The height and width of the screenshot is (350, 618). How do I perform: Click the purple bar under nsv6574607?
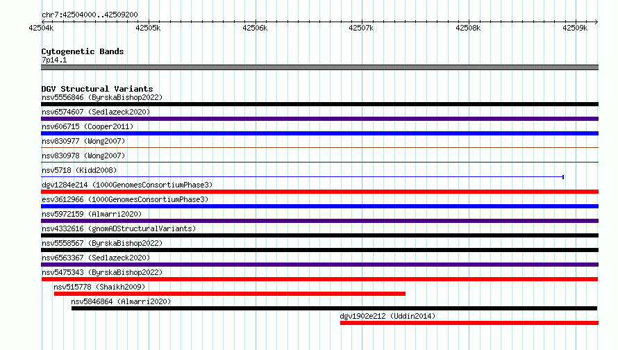[319, 119]
